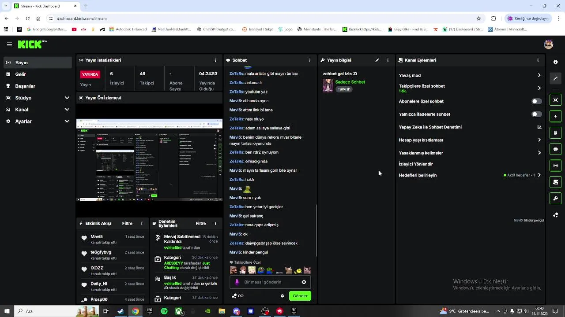Open Yayın İstatistikleri panel three-dot menu
565x317 pixels.
click(x=215, y=60)
